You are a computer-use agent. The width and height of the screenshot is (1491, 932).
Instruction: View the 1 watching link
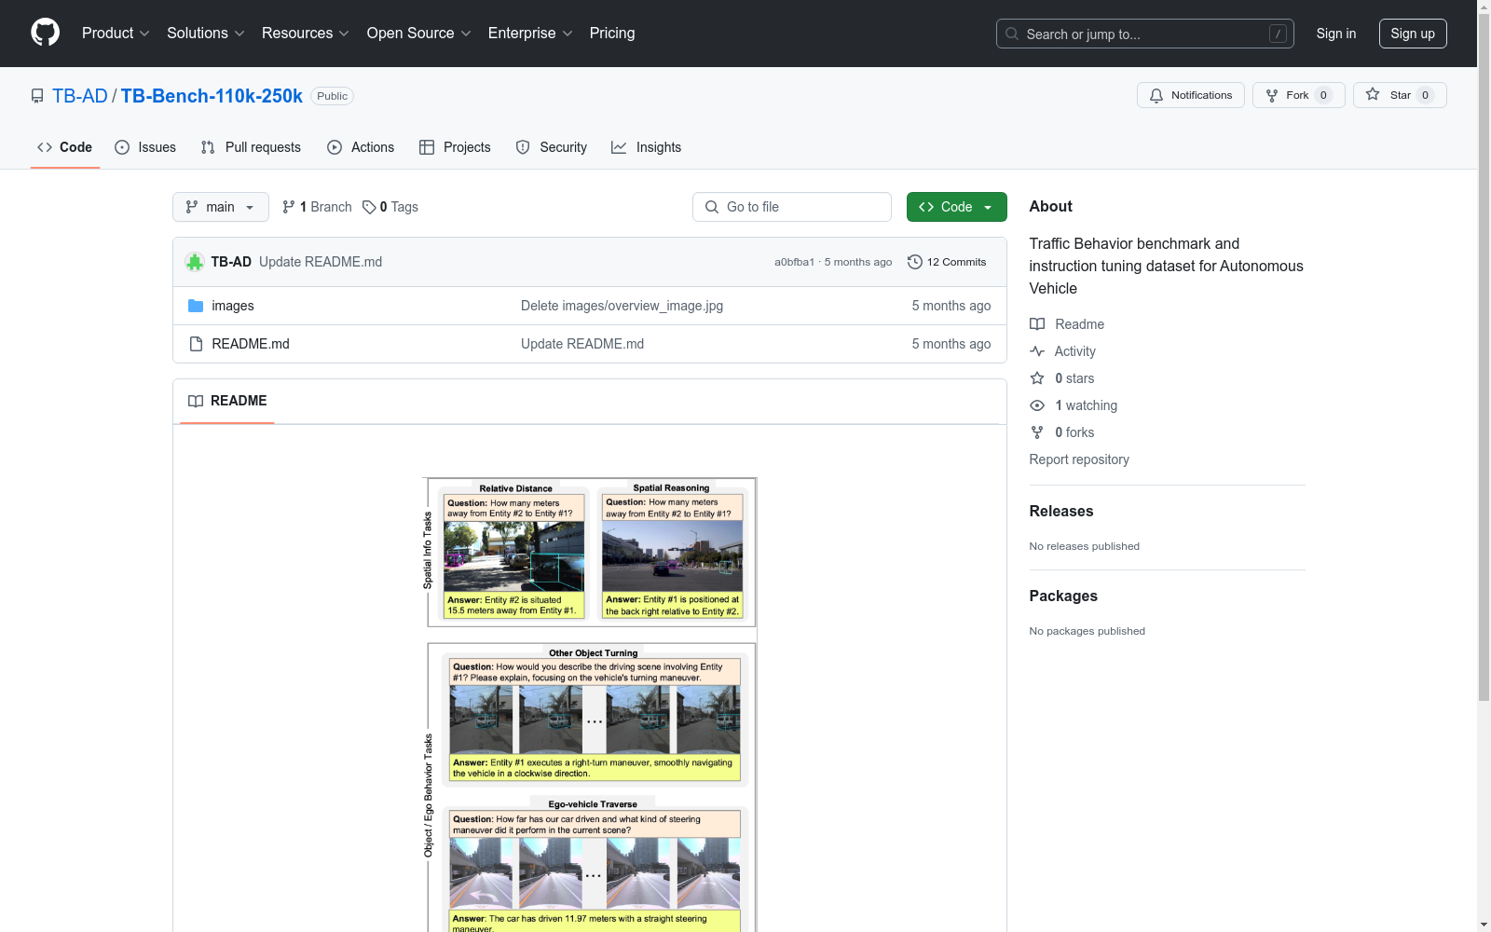1074,405
